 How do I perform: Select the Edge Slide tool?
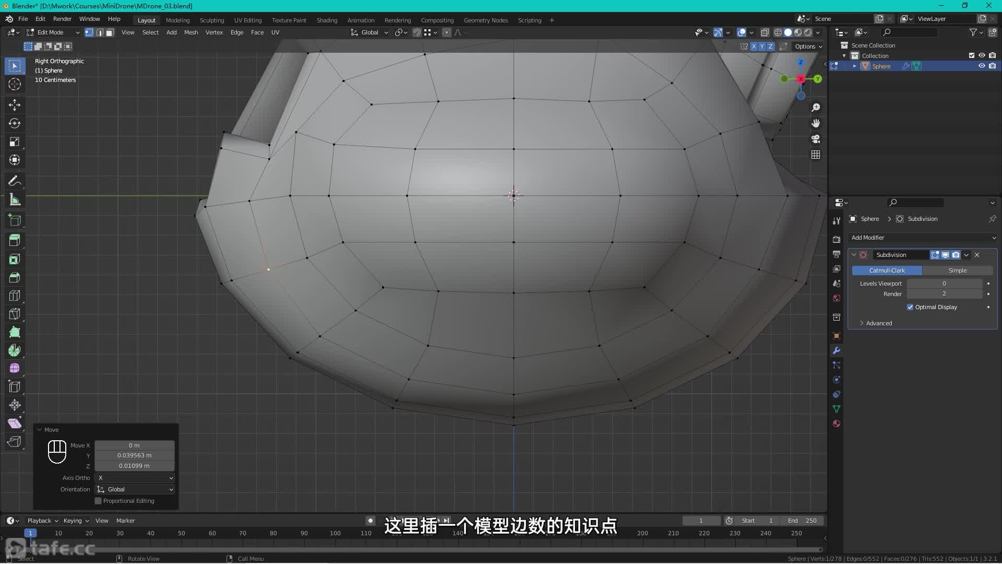click(x=15, y=387)
